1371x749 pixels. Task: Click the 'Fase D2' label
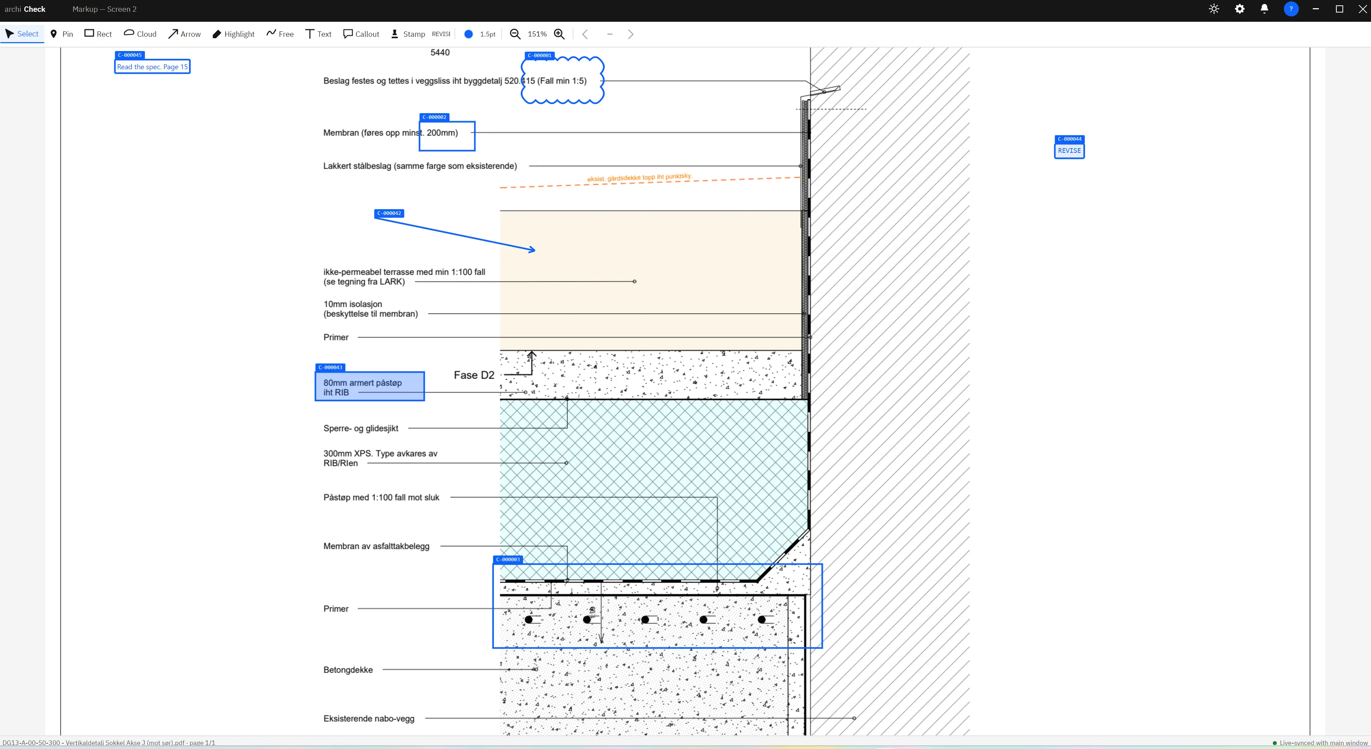tap(474, 375)
